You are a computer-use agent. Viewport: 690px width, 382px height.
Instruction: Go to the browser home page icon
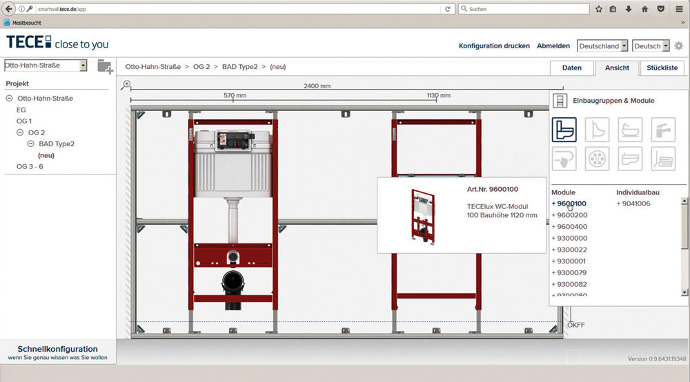pyautogui.click(x=644, y=9)
